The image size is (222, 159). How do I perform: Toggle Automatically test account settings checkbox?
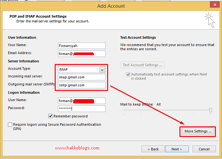128,74
